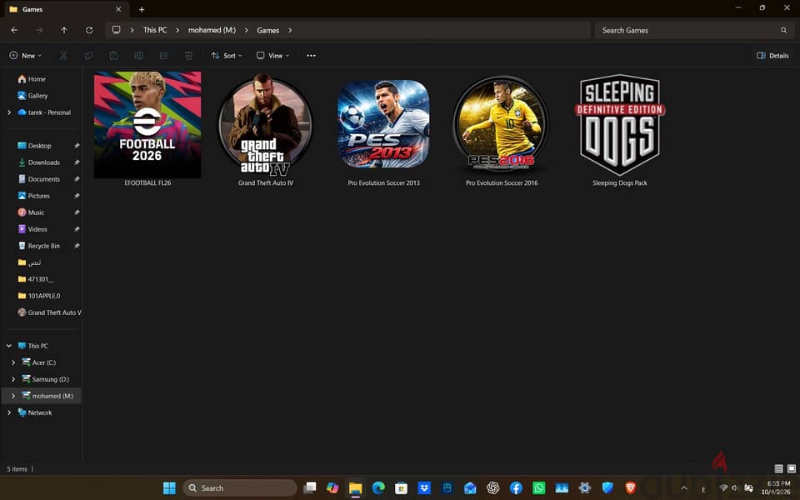Go back with the Back arrow
The width and height of the screenshot is (800, 500).
pyautogui.click(x=14, y=30)
